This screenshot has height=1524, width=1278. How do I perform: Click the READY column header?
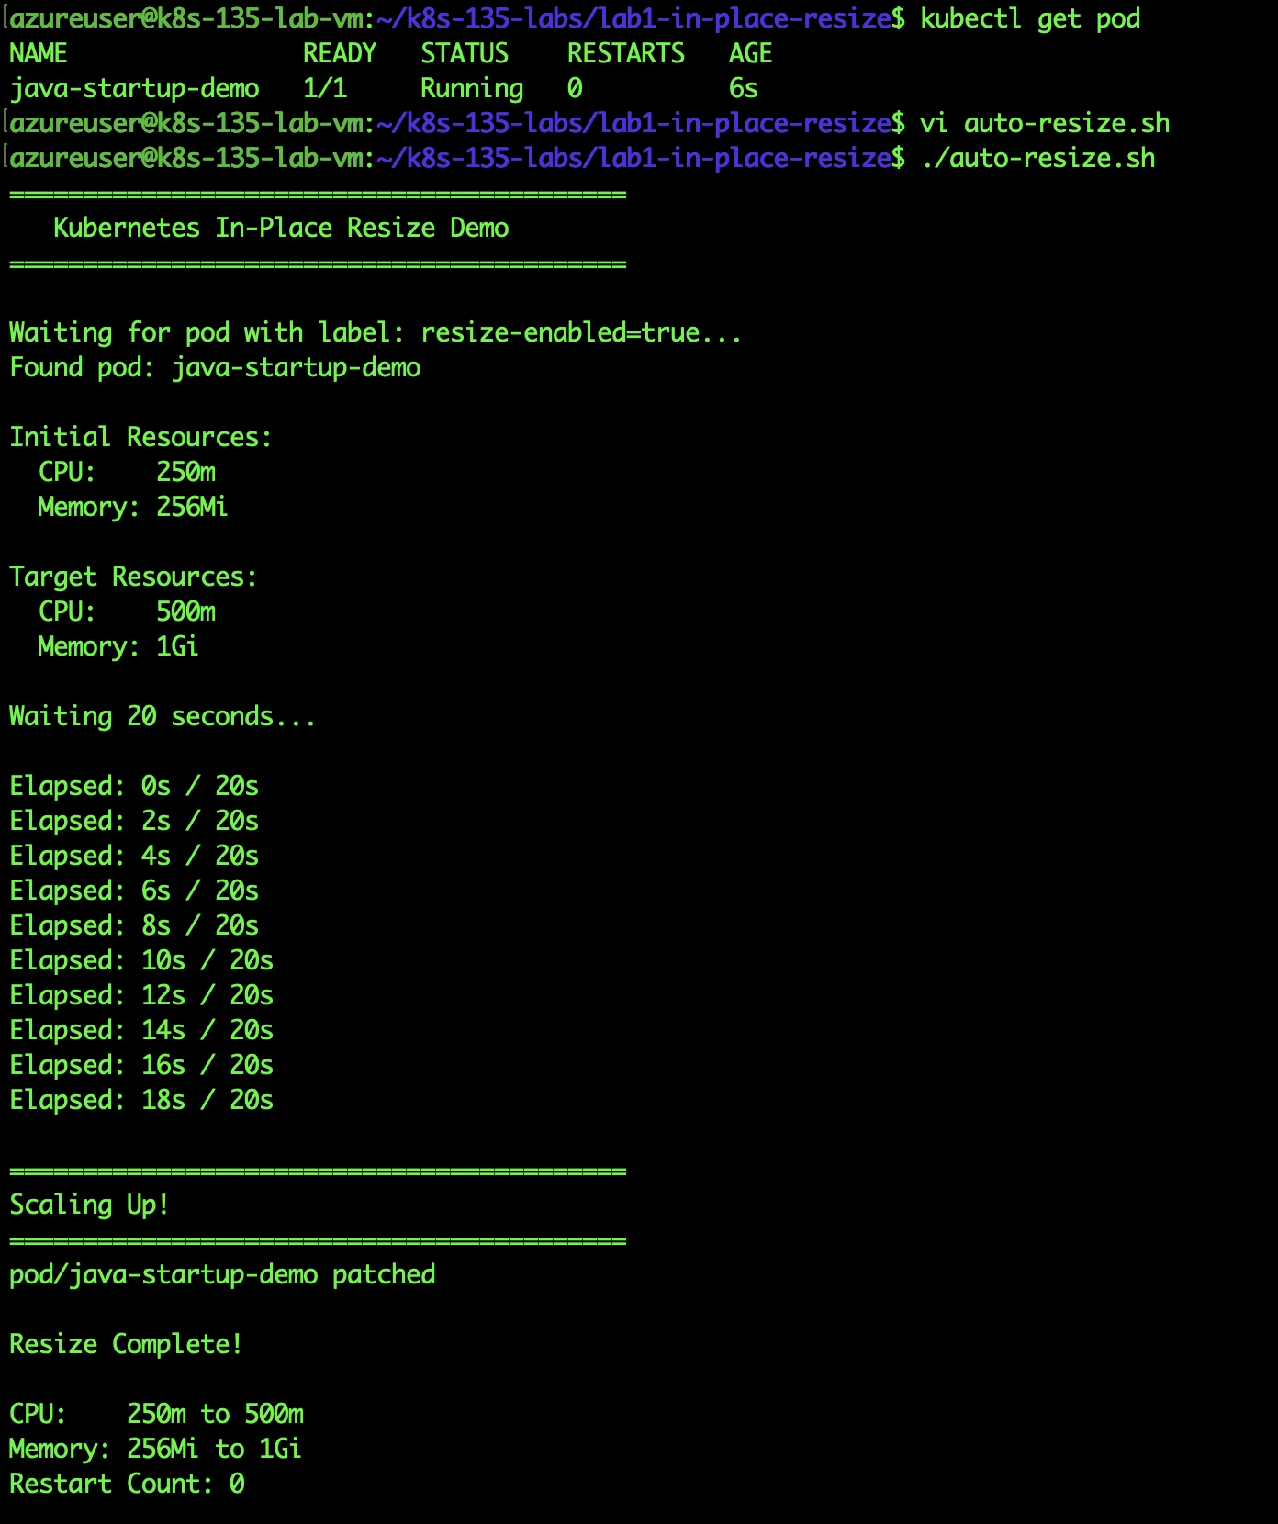340,53
